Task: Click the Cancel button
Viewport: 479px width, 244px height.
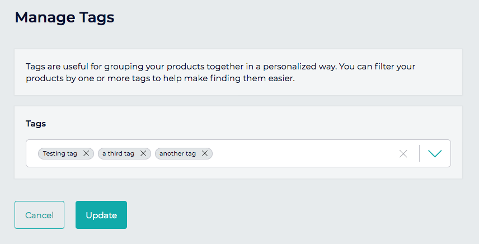Action: click(x=39, y=215)
